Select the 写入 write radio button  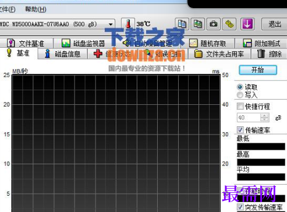tap(240, 95)
